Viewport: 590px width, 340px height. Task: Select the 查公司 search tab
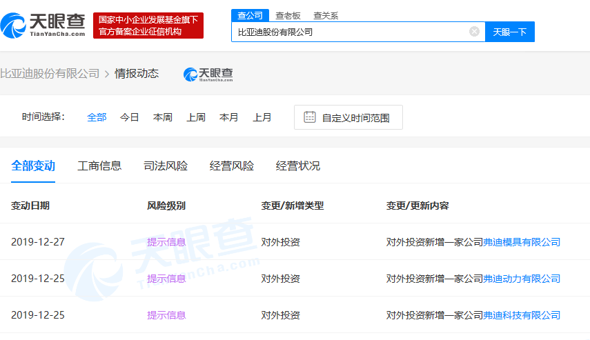250,15
